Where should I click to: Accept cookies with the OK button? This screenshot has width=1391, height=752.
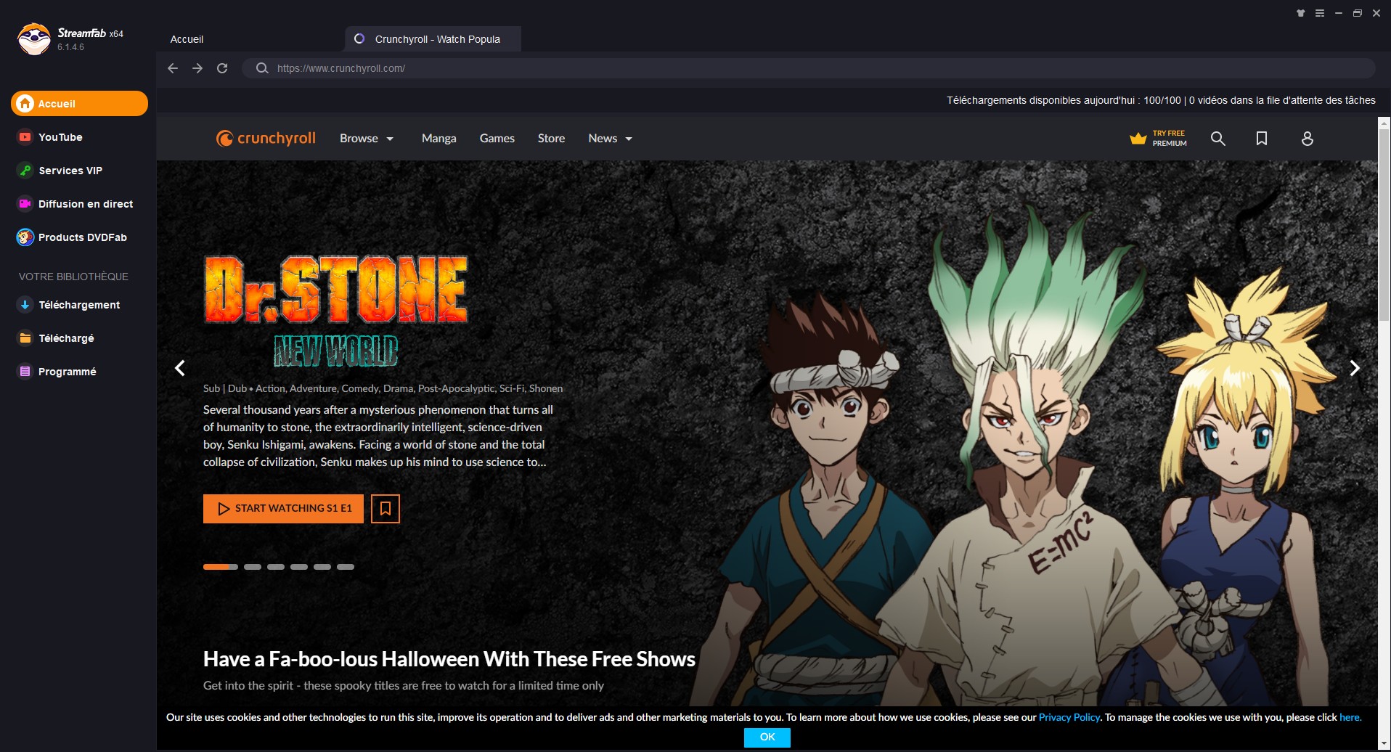pos(767,737)
